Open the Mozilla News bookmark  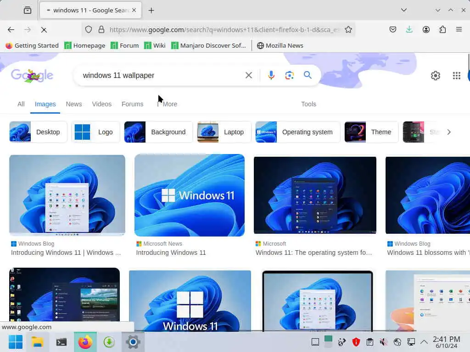coord(280,45)
